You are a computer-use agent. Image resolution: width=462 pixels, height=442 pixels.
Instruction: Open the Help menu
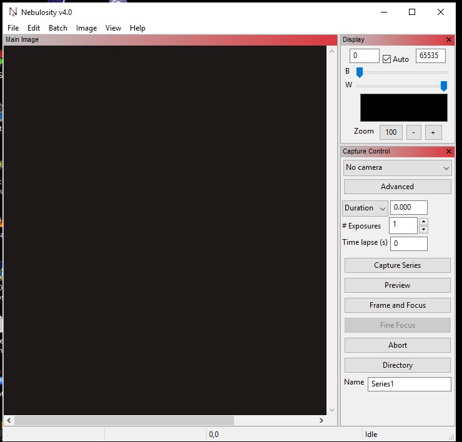point(137,28)
